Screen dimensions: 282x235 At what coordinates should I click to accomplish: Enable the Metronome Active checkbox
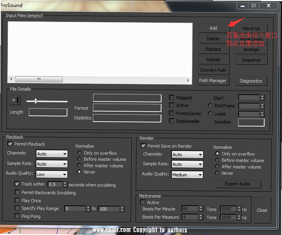(143, 202)
